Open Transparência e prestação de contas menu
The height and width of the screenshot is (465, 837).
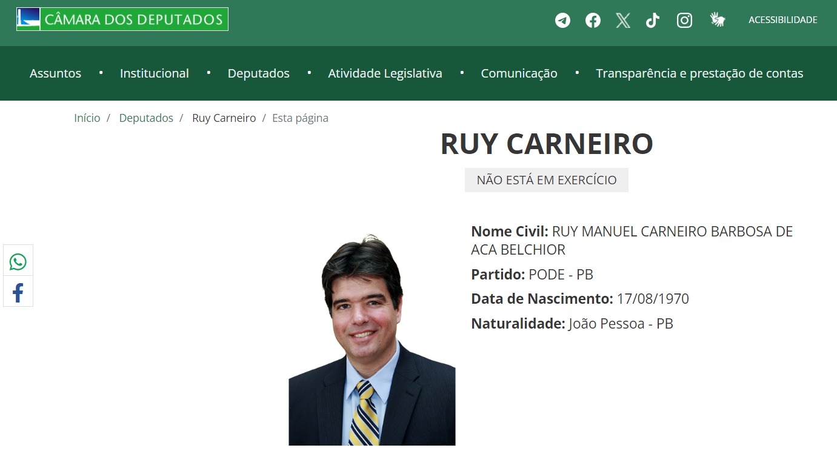click(x=699, y=73)
